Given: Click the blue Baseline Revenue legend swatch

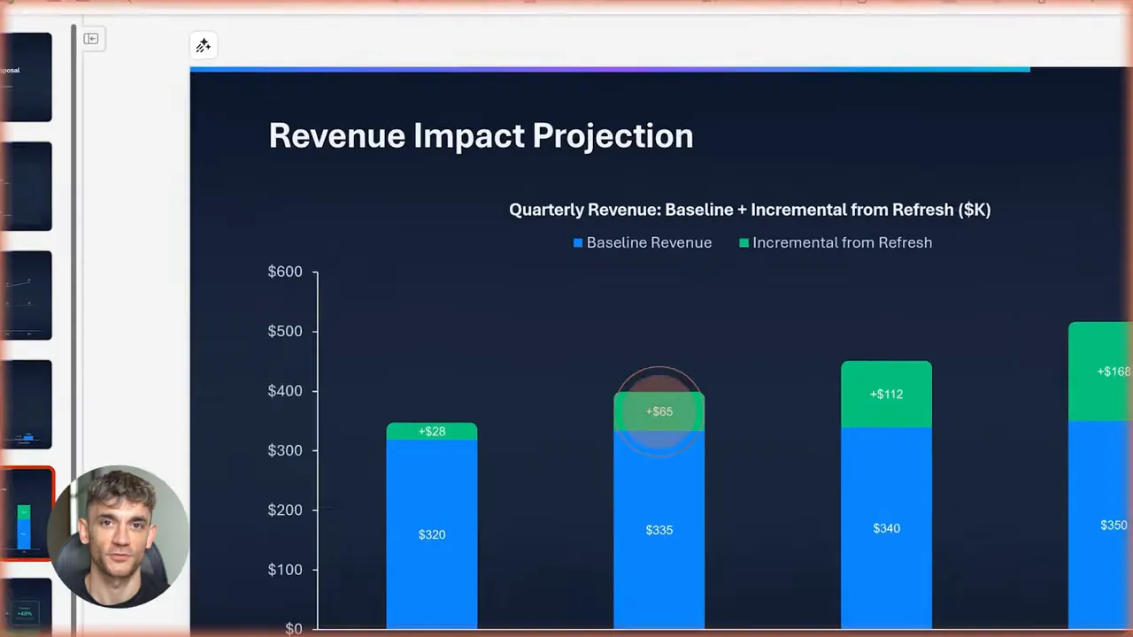Looking at the screenshot, I should (578, 242).
